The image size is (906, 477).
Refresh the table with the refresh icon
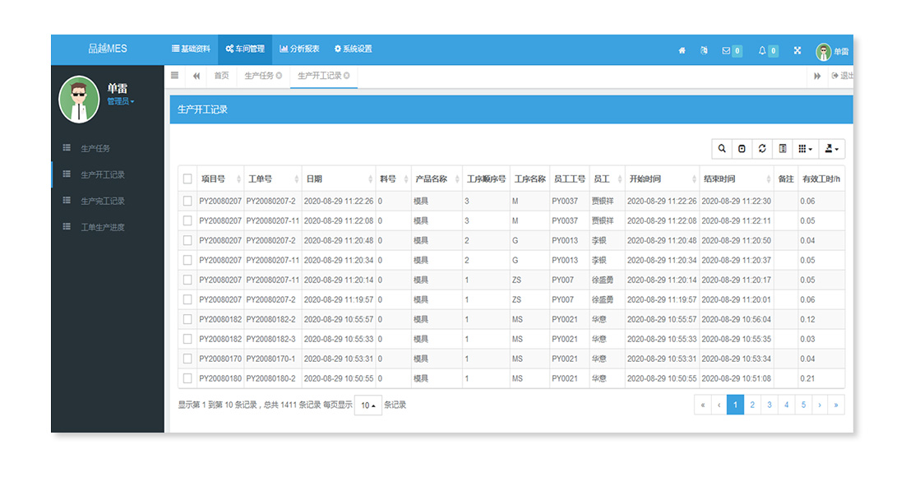pos(762,149)
